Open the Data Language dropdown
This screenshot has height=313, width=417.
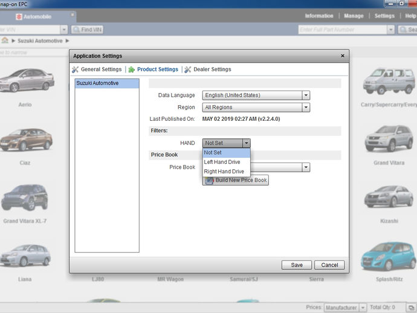(x=256, y=95)
